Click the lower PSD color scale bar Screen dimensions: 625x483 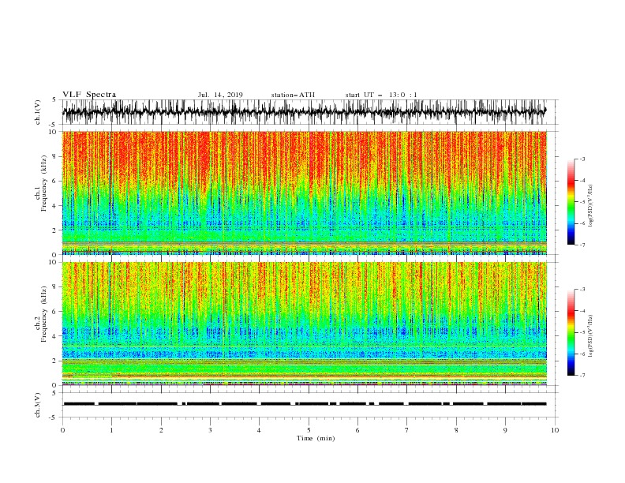point(571,332)
